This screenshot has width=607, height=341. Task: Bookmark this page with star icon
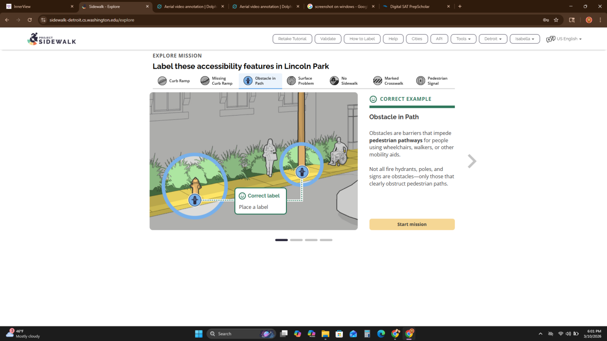(x=556, y=20)
